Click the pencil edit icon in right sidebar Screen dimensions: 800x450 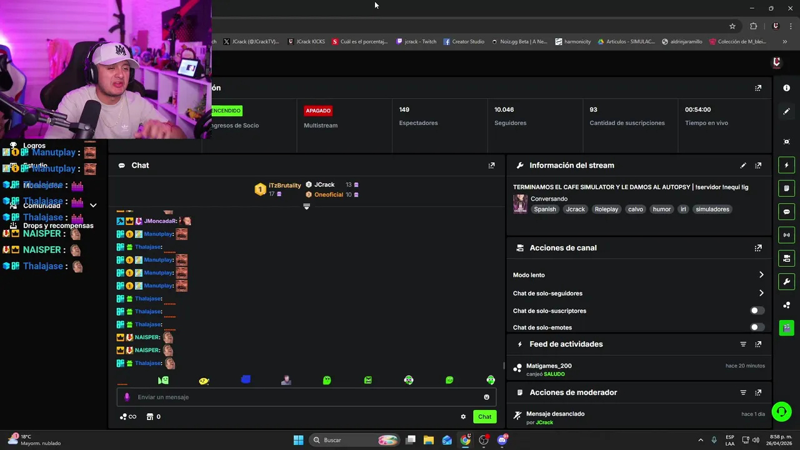(x=786, y=111)
